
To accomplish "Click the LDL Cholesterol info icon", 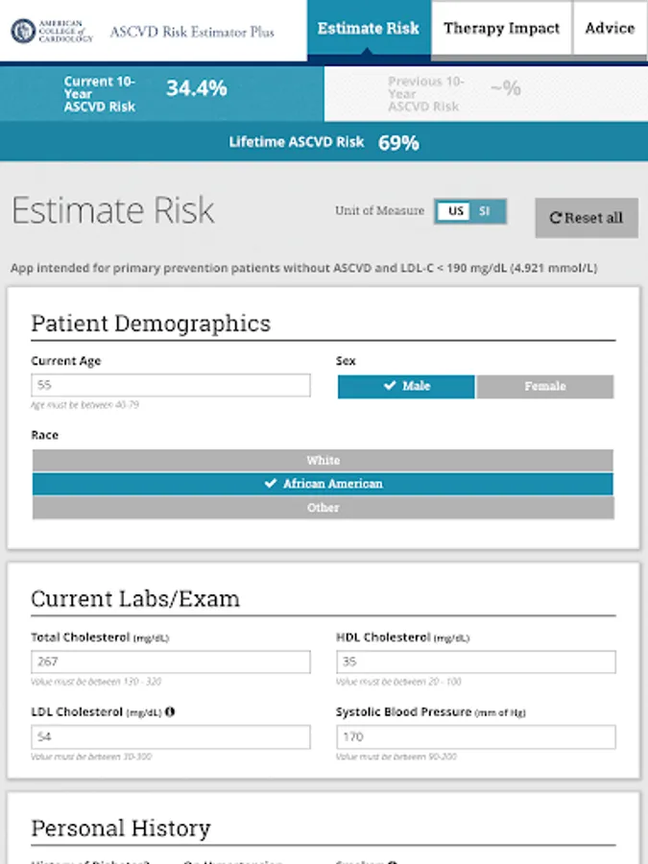I will 170,712.
